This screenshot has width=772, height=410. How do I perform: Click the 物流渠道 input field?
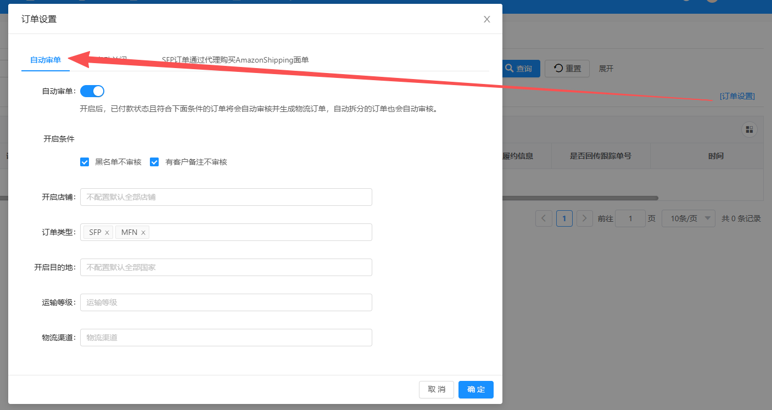point(226,338)
